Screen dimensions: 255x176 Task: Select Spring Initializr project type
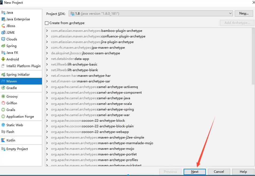(x=21, y=75)
